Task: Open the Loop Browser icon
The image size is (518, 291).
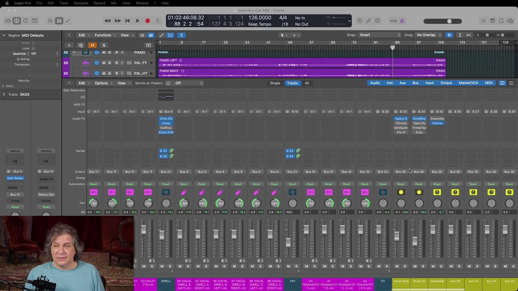Action: pos(501,21)
